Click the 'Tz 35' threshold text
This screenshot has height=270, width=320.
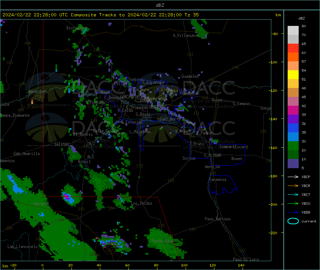tap(192, 15)
